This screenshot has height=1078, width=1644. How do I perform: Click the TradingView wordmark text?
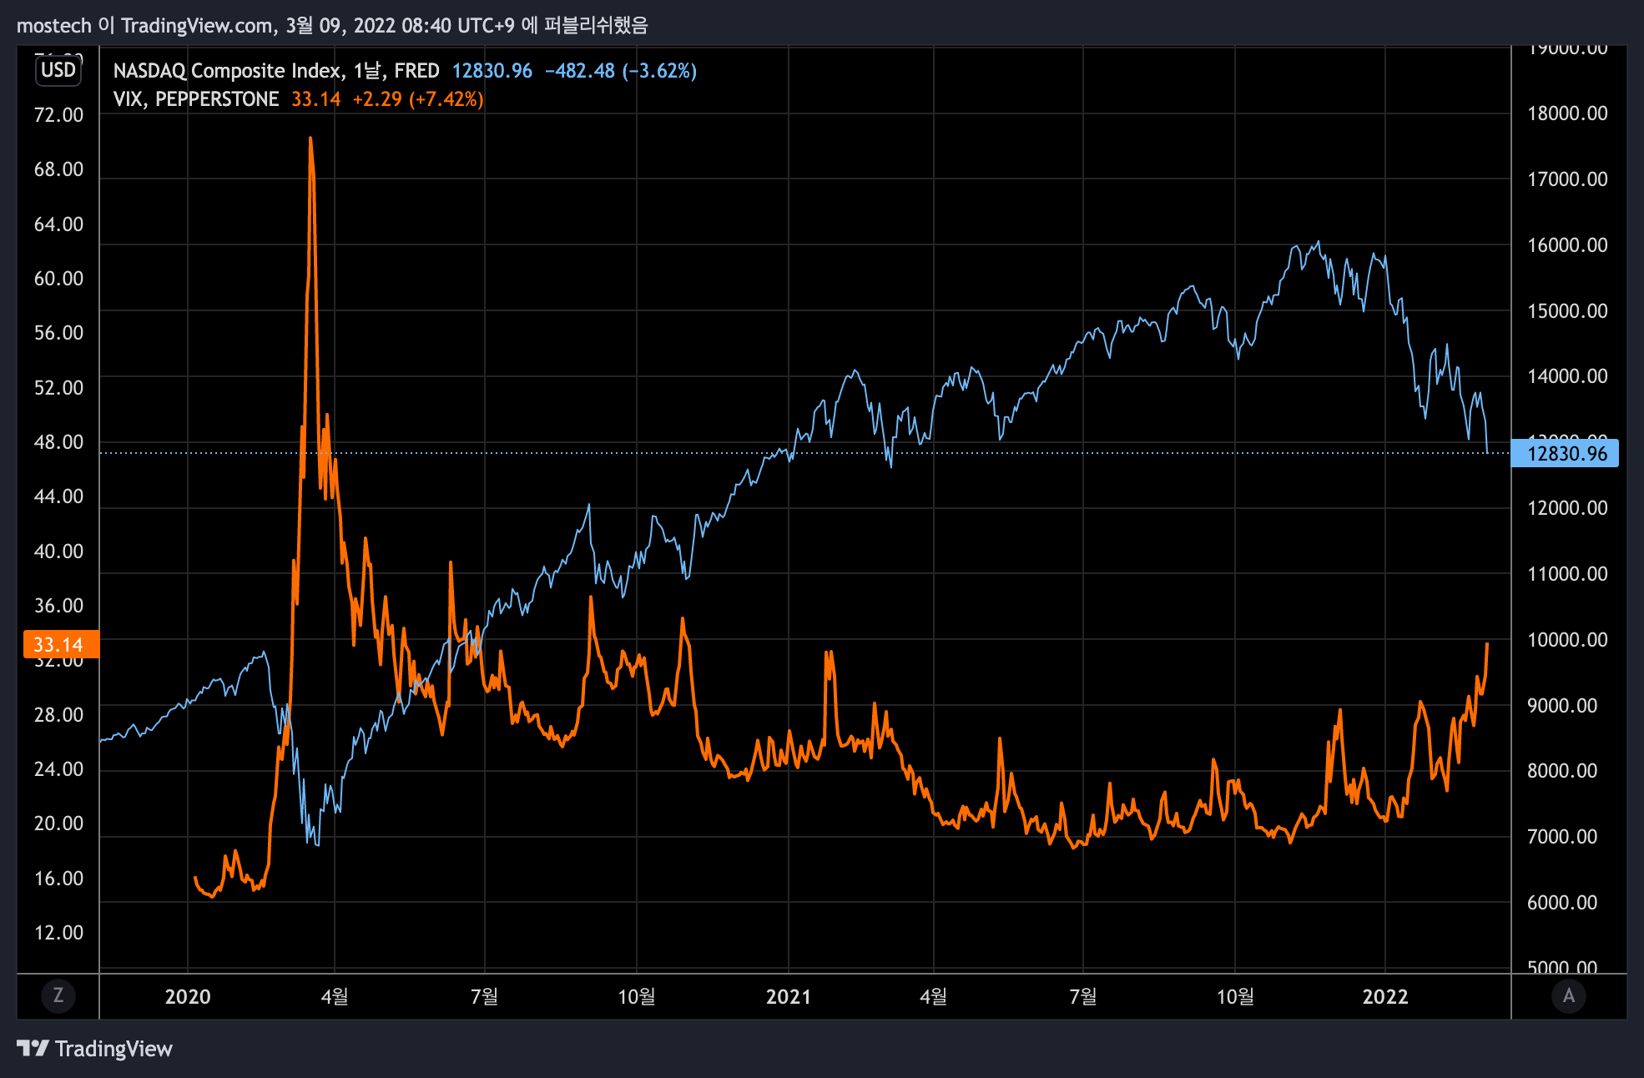pos(113,1049)
